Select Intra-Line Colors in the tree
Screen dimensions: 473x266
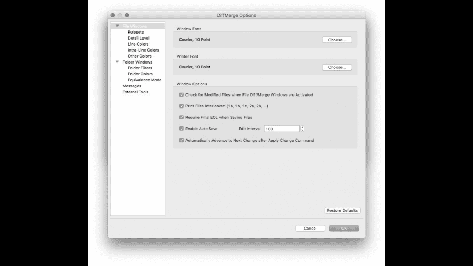pyautogui.click(x=144, y=50)
